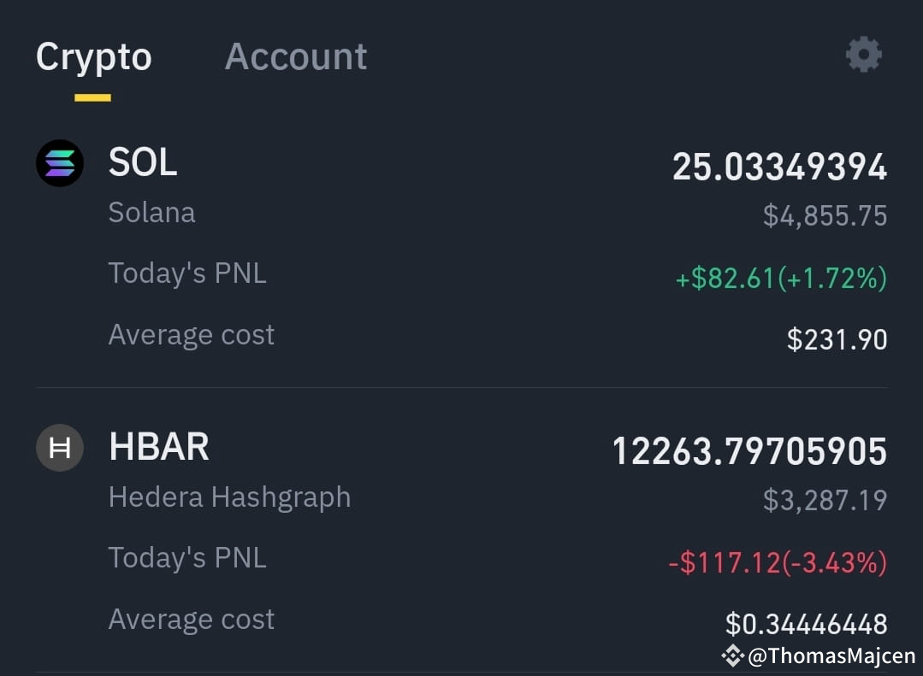Screen dimensions: 923x676
Task: Tap the @ThomasMajcen username watermark
Action: [831, 655]
